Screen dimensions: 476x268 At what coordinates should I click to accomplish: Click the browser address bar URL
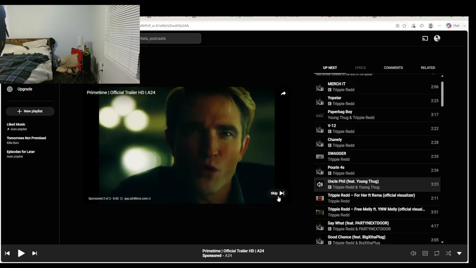click(x=164, y=26)
